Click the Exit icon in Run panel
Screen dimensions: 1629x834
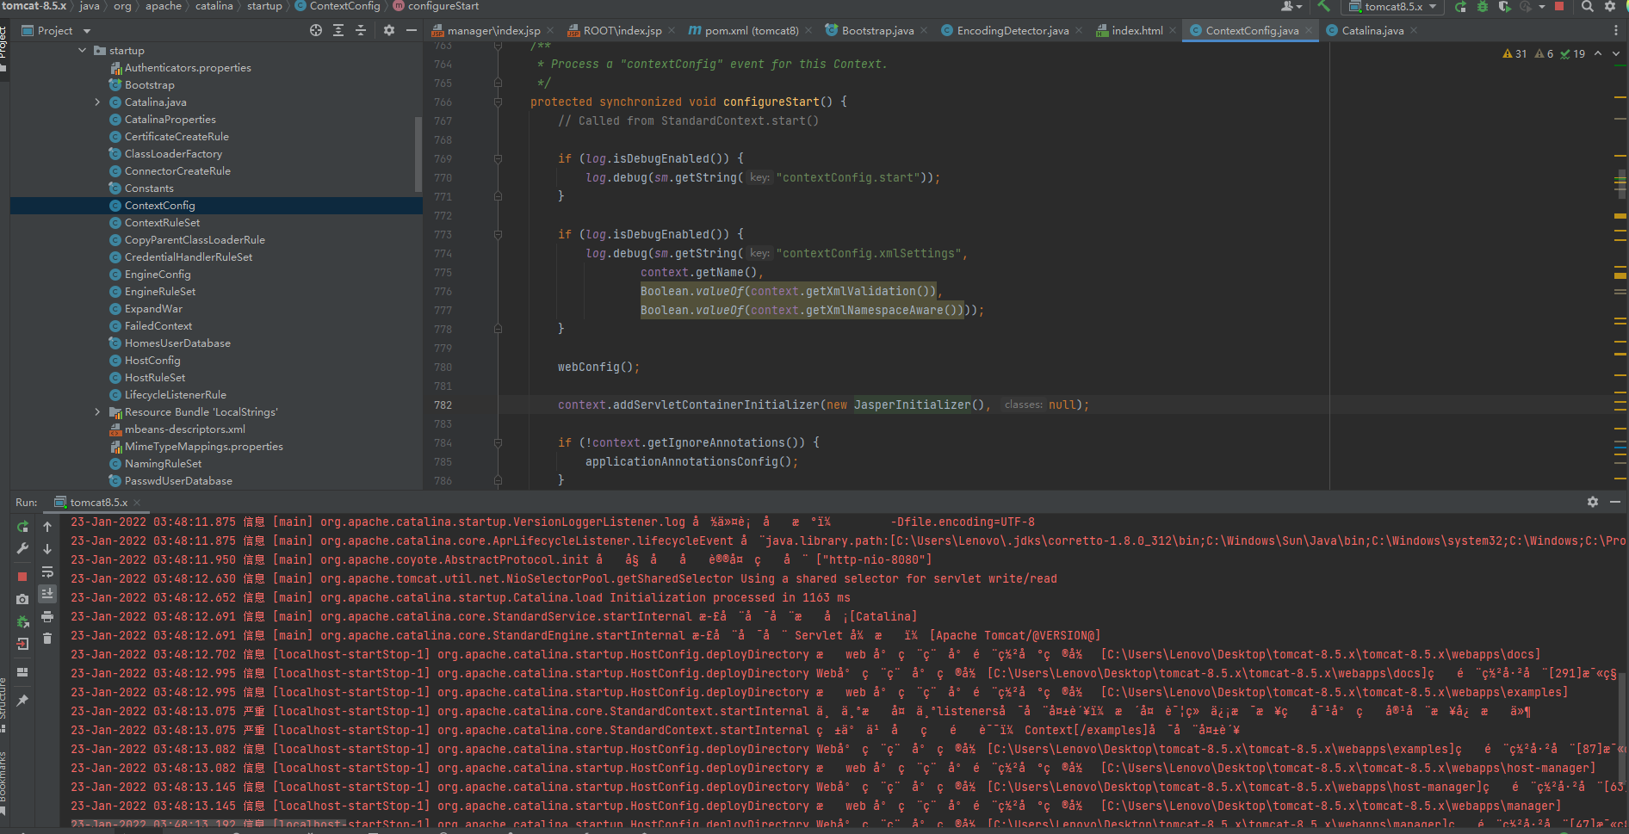pos(22,644)
